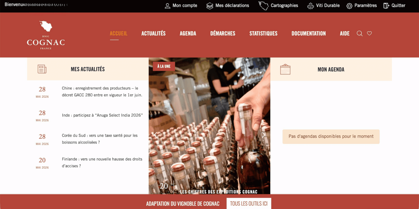This screenshot has height=209, width=419.
Task: Click the BNIC Cognac logo
Action: coord(46,35)
